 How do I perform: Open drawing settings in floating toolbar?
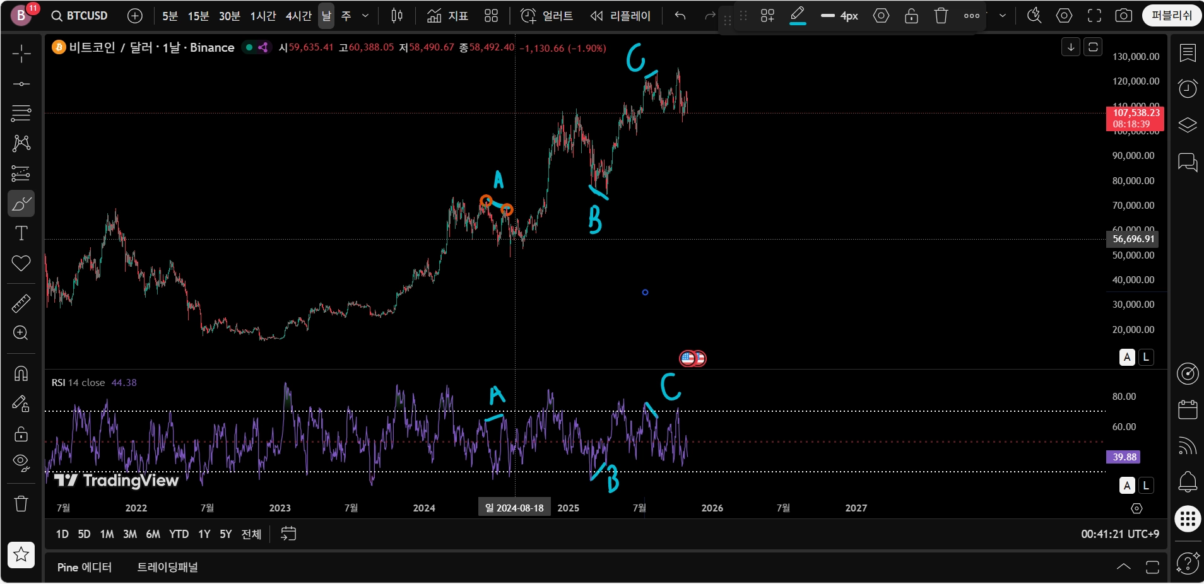[x=881, y=16]
